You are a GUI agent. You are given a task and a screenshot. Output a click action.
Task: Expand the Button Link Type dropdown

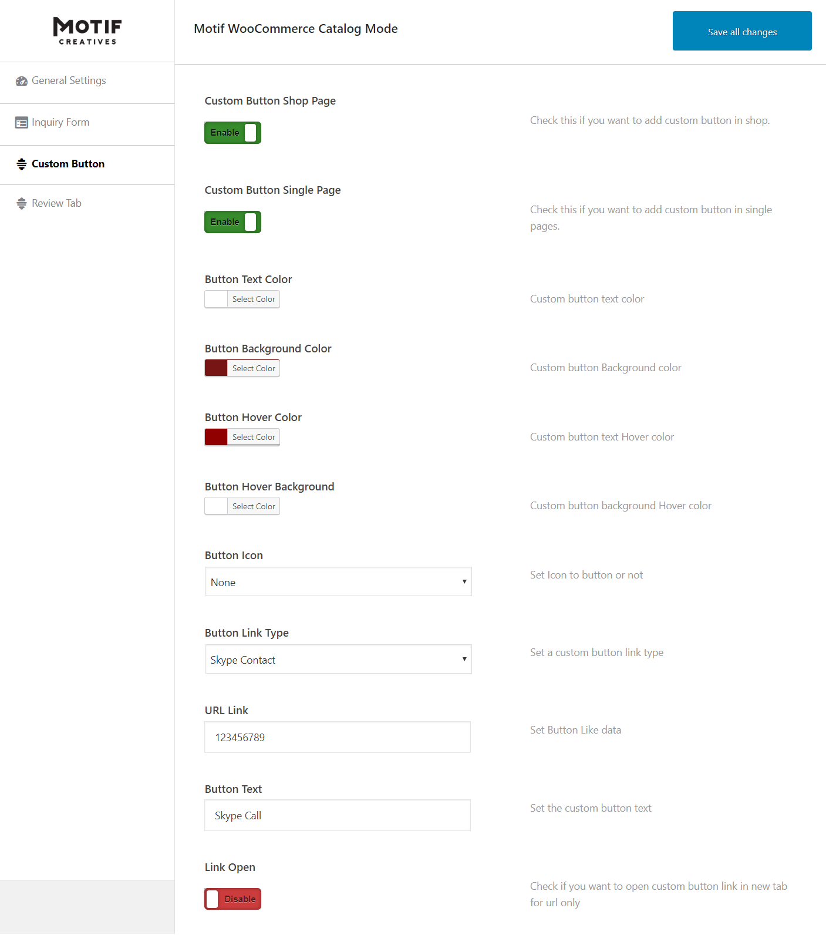pos(338,660)
